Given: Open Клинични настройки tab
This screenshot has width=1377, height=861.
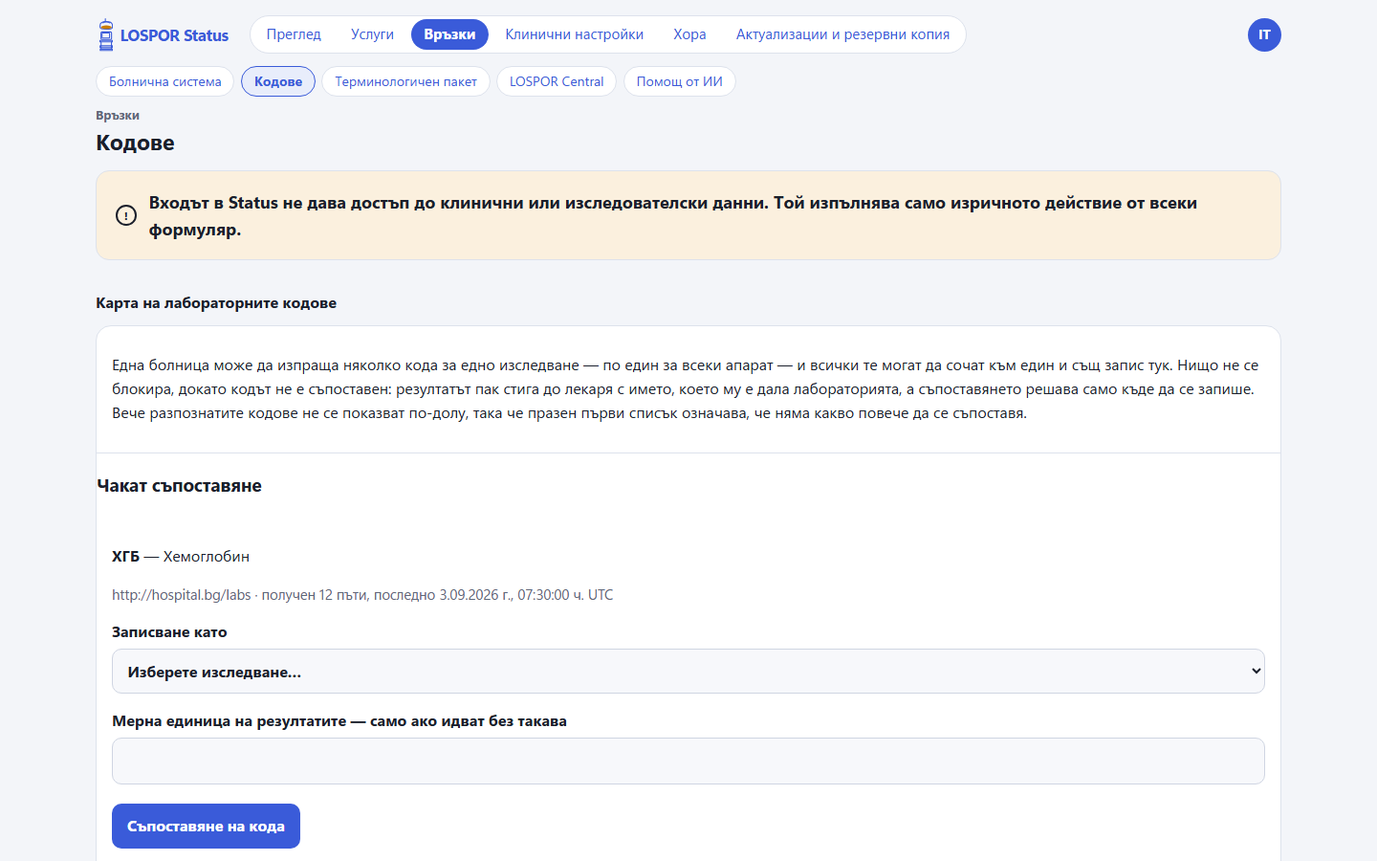Looking at the screenshot, I should coord(575,34).
